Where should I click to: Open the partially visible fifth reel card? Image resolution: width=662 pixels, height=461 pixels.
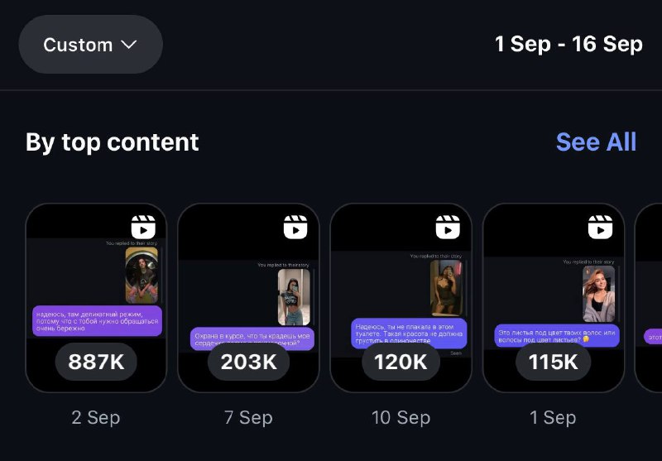tap(650, 298)
